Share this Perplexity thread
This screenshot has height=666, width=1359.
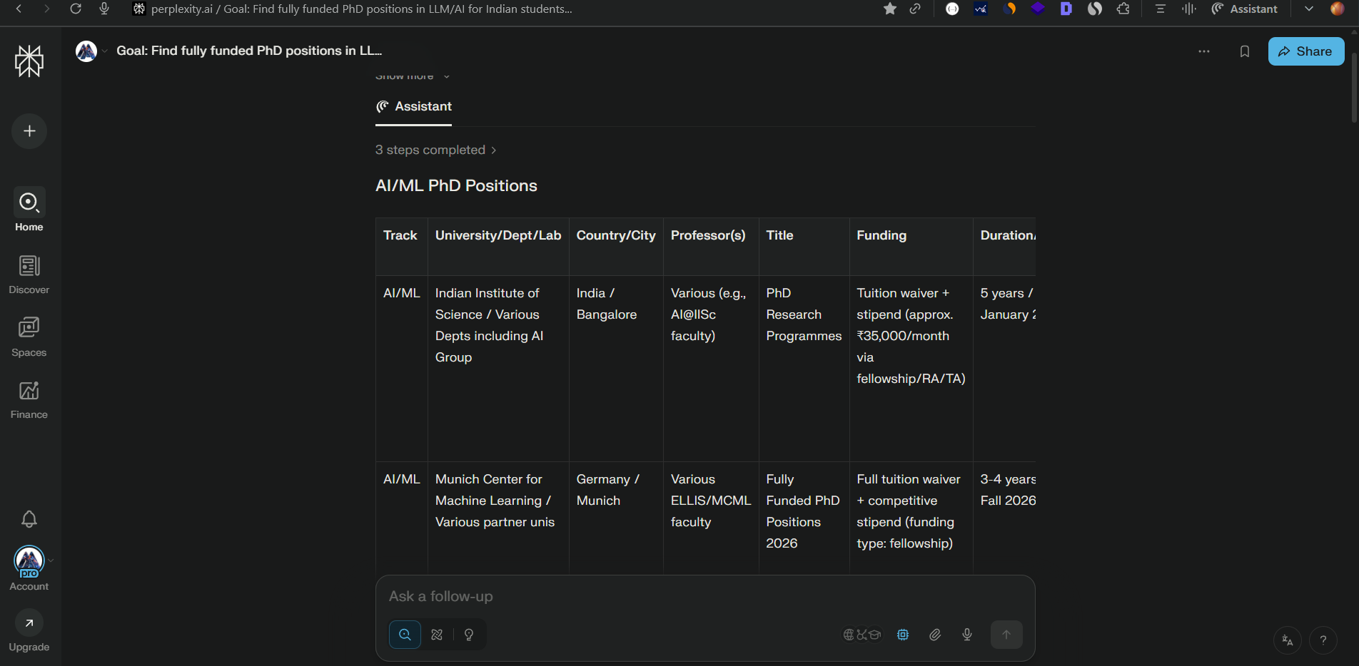(x=1305, y=51)
